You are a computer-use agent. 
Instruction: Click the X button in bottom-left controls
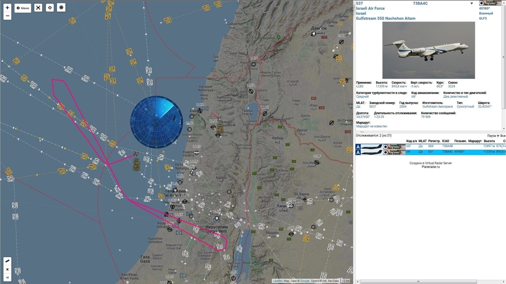[x=7, y=269]
